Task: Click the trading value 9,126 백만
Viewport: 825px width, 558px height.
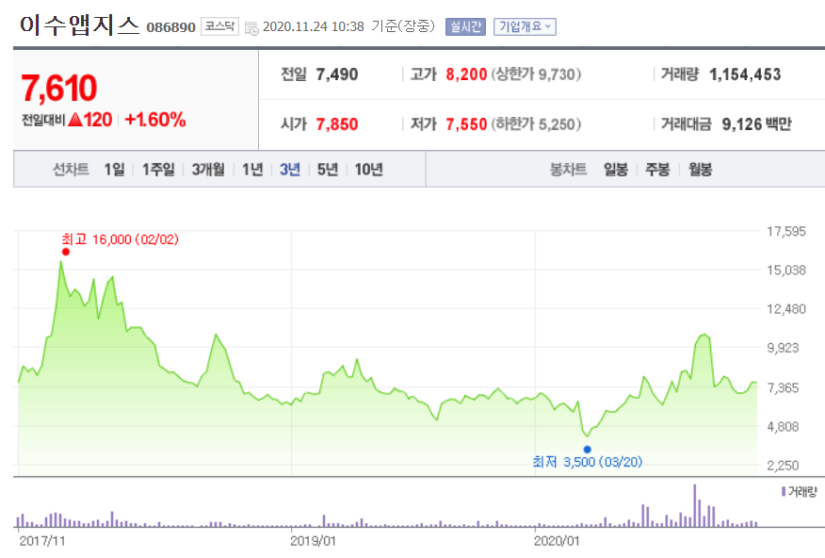Action: 756,124
